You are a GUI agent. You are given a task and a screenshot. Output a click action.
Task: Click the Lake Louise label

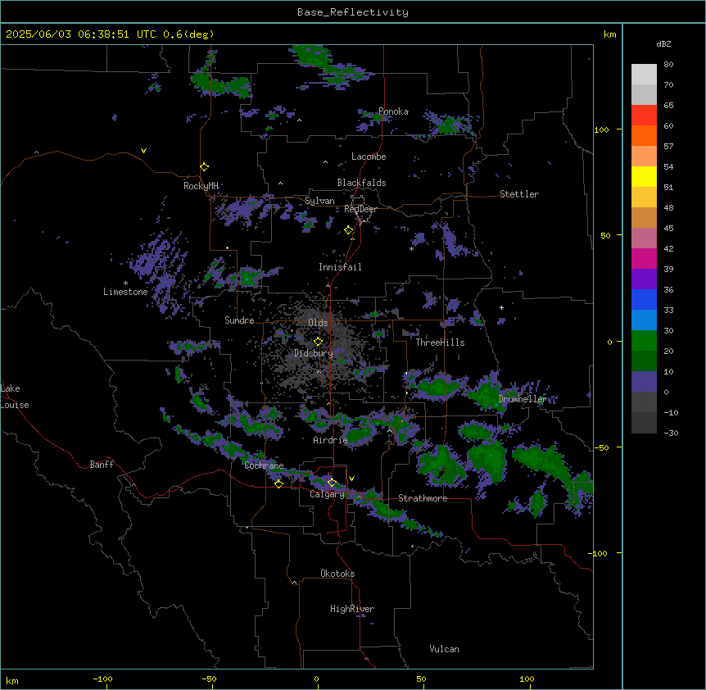coord(15,397)
